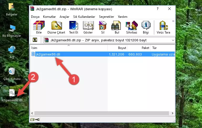
Task: Open the Yardım menu
Action: coord(122,17)
